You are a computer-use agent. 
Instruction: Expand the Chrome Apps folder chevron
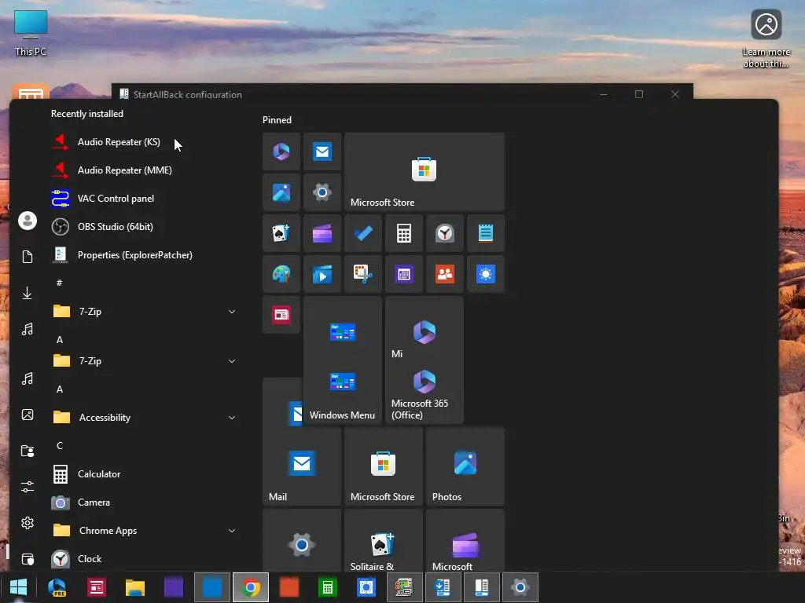coord(232,531)
